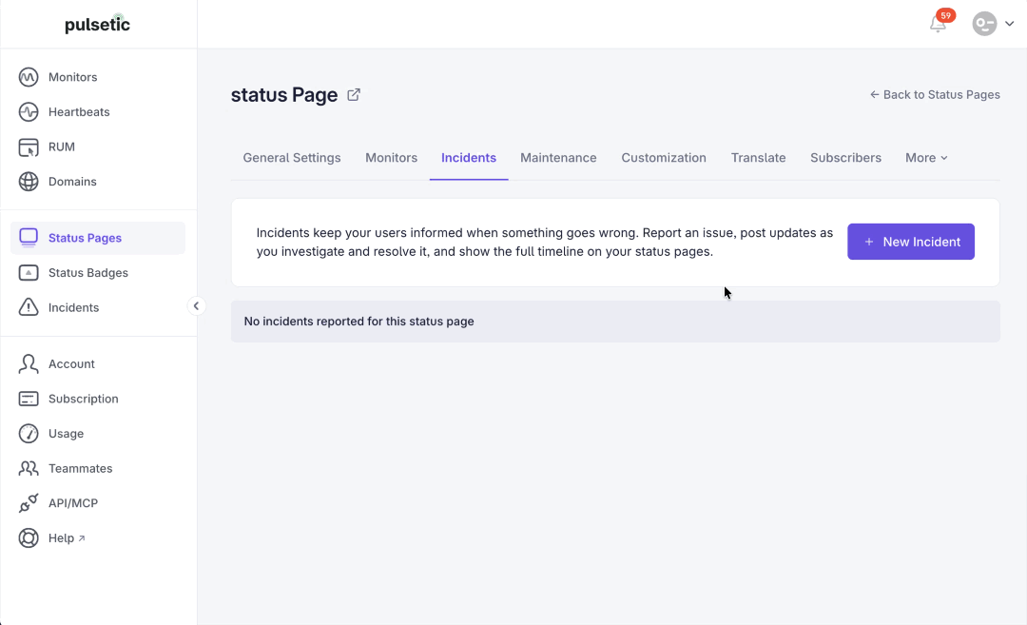The image size is (1027, 625).
Task: View the Usage page
Action: 98,433
